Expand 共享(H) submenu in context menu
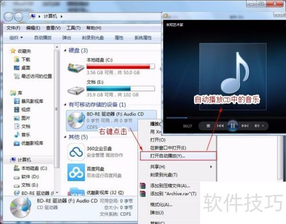The width and height of the screenshot is (286, 224). (178, 167)
